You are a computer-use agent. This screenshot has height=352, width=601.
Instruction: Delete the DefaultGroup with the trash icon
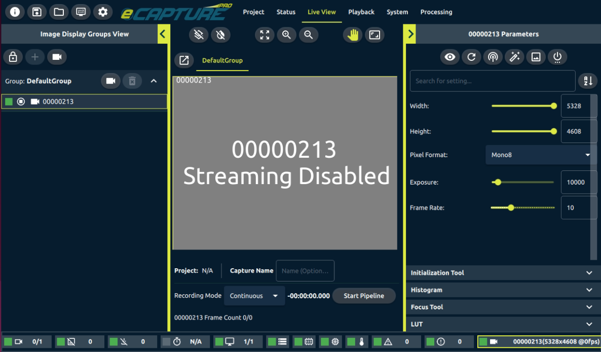point(132,81)
